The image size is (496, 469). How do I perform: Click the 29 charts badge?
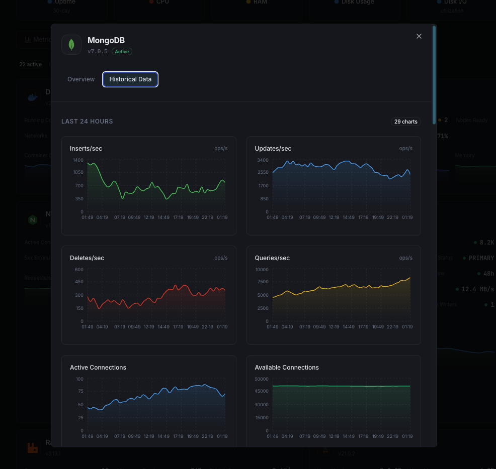click(405, 121)
